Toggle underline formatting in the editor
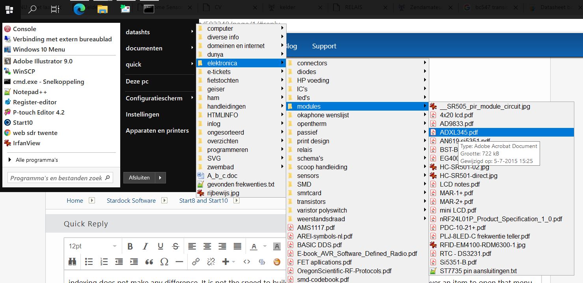 pyautogui.click(x=160, y=246)
